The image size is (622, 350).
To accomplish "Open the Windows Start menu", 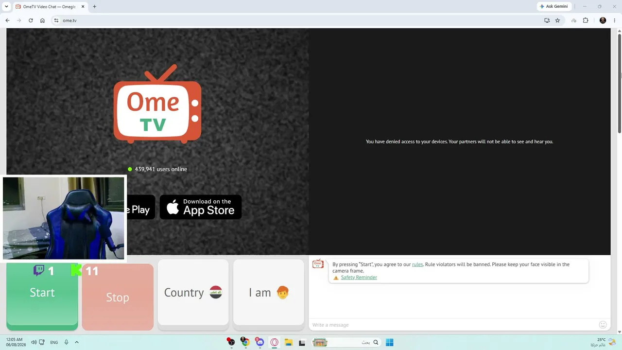I will click(389, 342).
